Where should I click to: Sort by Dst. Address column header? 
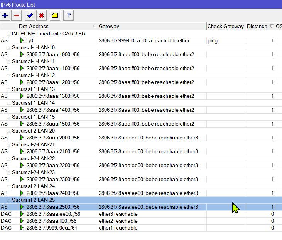coord(57,26)
